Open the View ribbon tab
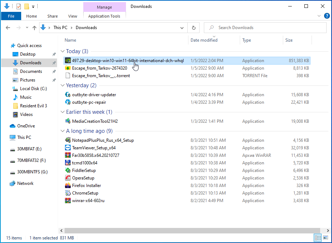 (73, 16)
